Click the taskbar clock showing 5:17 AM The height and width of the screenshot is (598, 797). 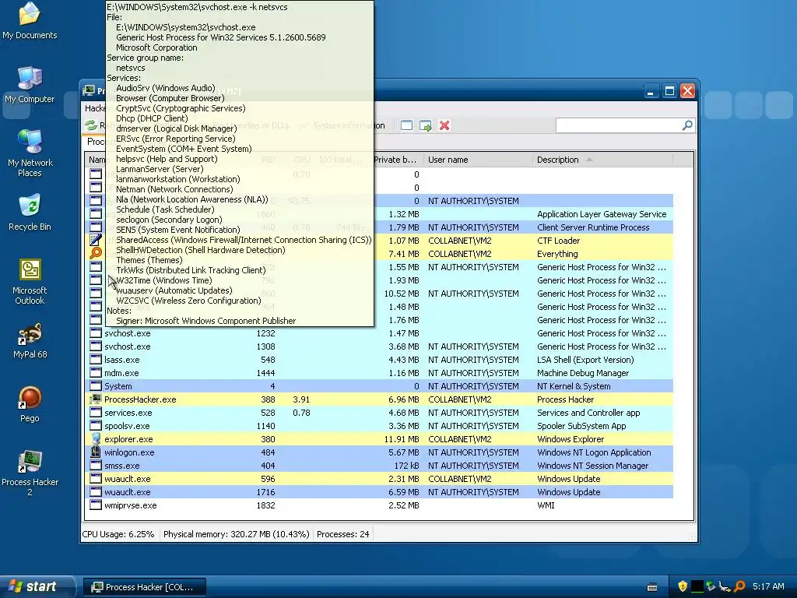[768, 586]
